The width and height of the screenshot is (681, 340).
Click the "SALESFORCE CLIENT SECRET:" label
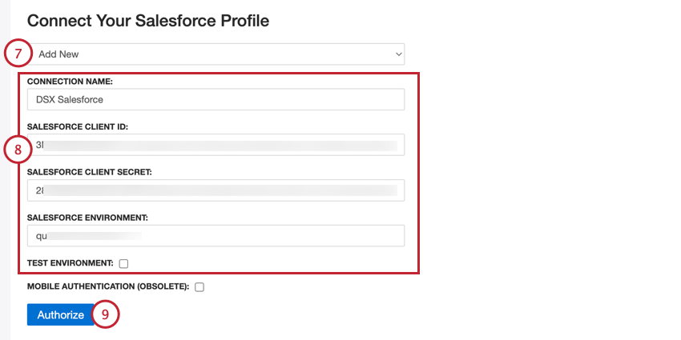coord(89,172)
